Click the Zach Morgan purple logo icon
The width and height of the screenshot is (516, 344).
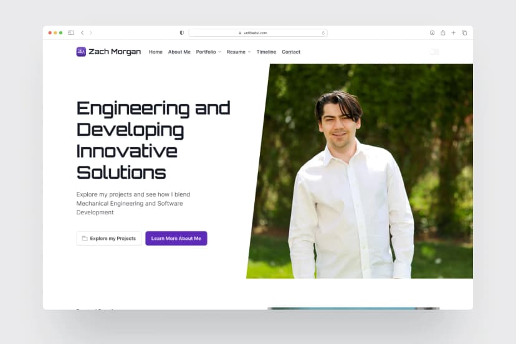81,52
